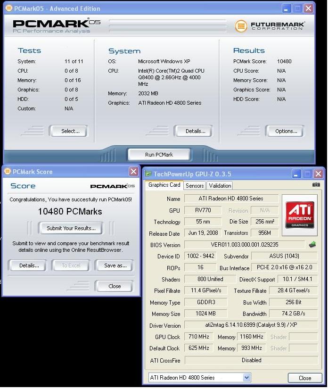This screenshot has height=389, width=328.
Task: Click the Driver Version value field
Action: click(251, 325)
